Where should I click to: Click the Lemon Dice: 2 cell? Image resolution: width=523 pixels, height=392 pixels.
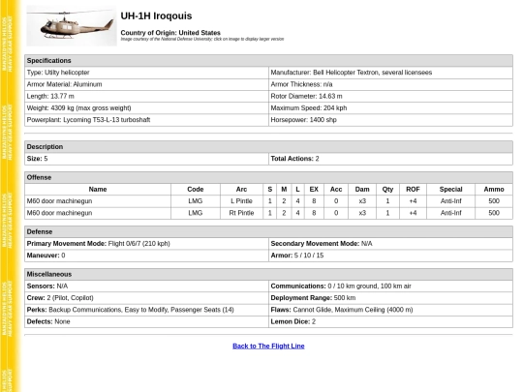390,321
